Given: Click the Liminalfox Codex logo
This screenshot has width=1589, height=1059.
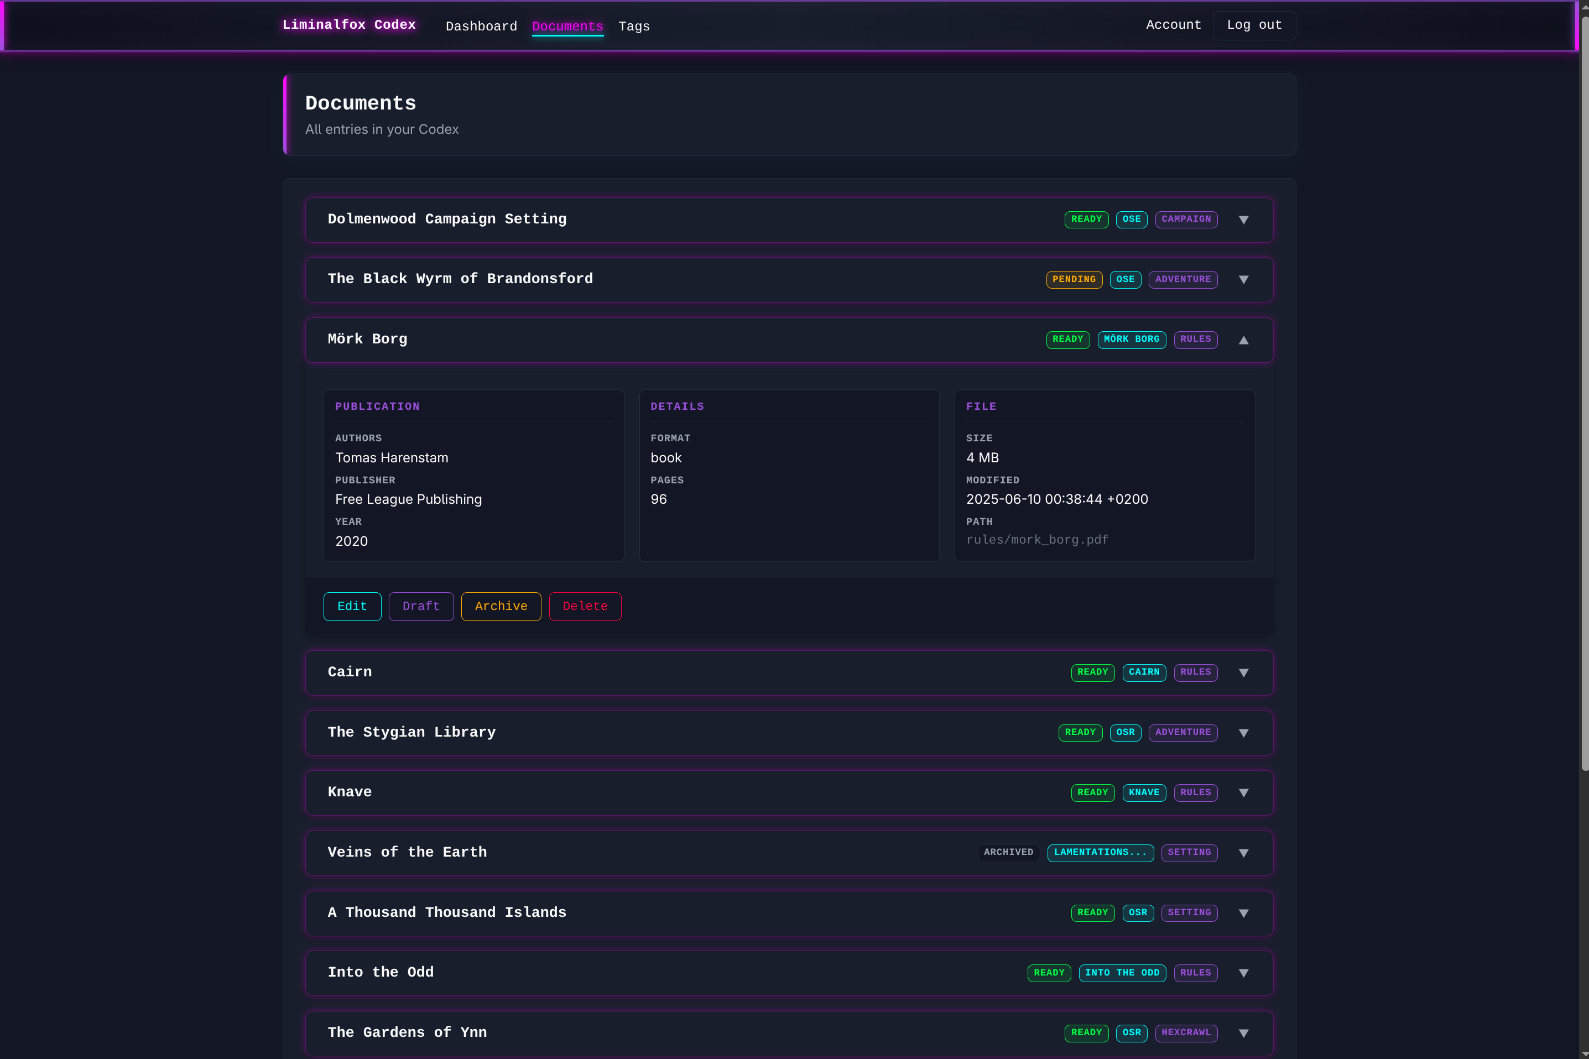Looking at the screenshot, I should [x=348, y=25].
